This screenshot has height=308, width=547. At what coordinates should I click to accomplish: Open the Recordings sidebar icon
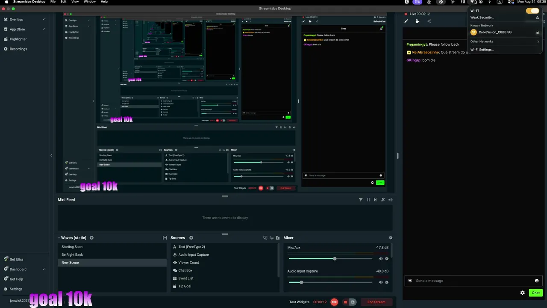coord(6,49)
